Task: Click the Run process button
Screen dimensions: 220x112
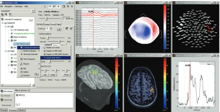Action: [7, 105]
